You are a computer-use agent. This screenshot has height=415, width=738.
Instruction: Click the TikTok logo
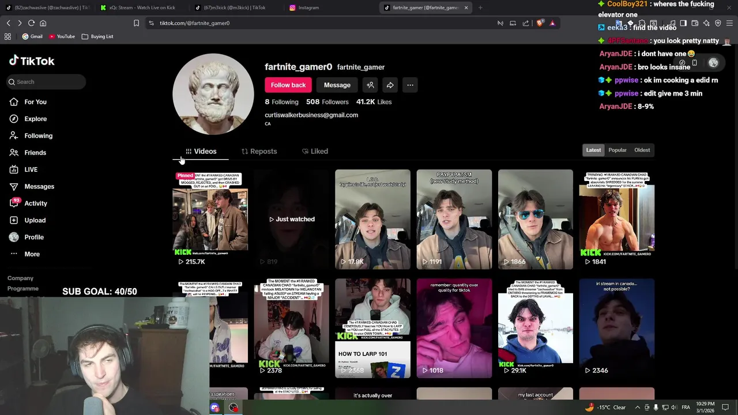(32, 61)
